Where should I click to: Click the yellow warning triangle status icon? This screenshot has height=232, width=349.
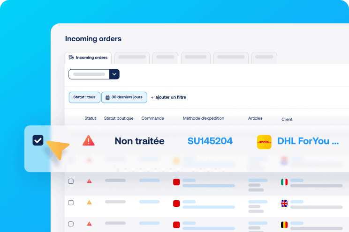[x=89, y=203]
